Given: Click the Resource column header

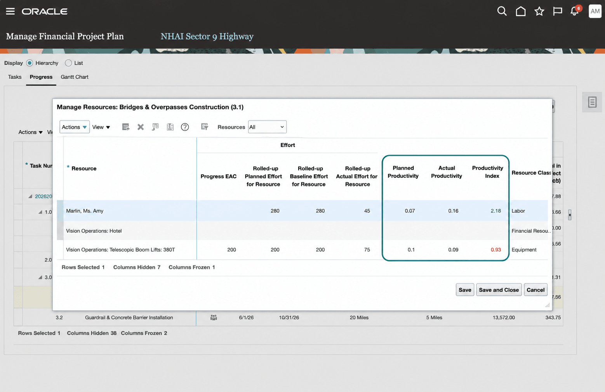Looking at the screenshot, I should click(x=84, y=168).
